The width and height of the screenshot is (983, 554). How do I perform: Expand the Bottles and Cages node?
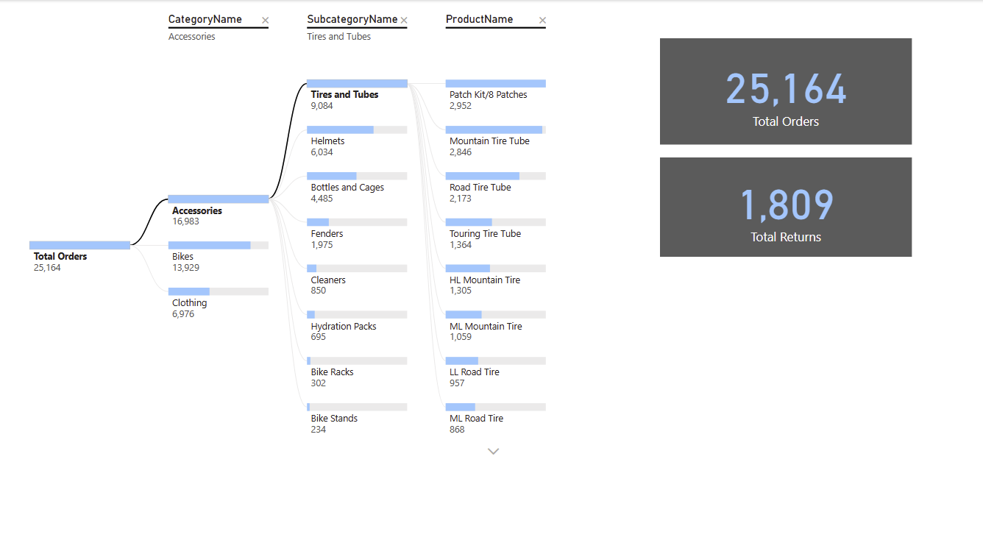click(x=357, y=188)
